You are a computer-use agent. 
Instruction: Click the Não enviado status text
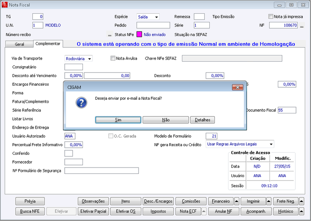[x=155, y=35]
